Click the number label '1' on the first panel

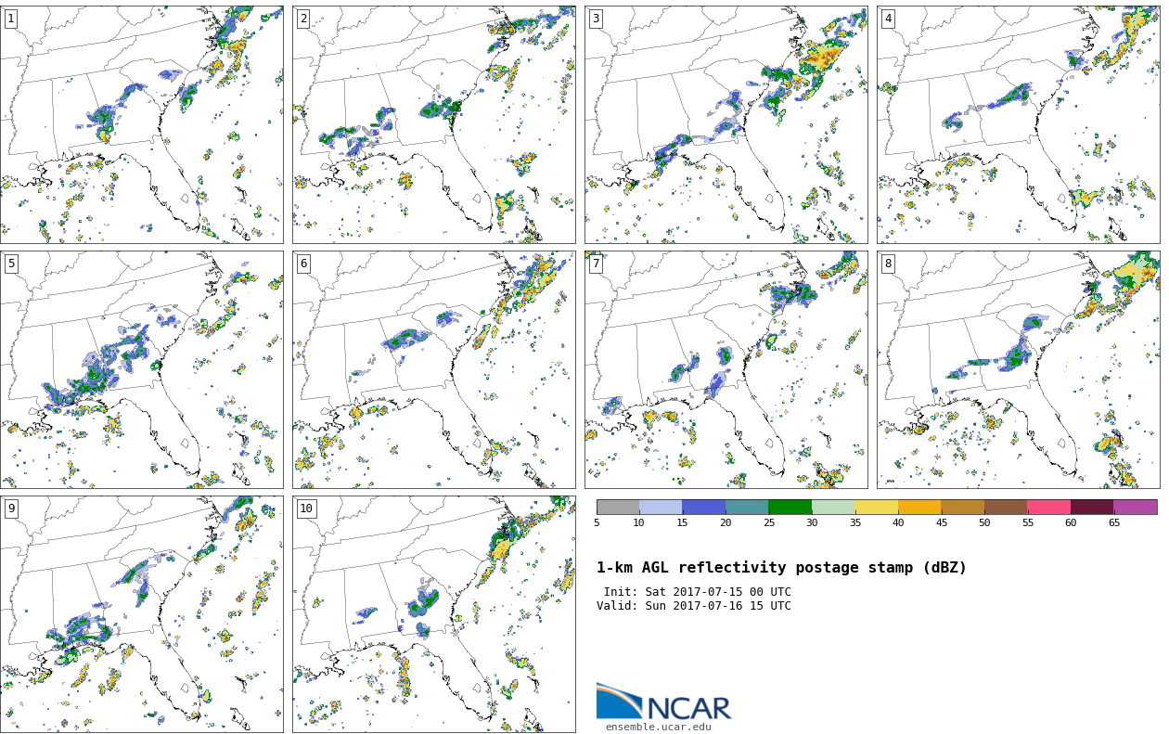pos(11,19)
